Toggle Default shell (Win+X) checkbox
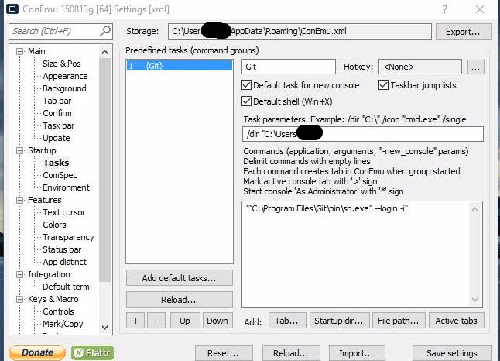Image resolution: width=500 pixels, height=361 pixels. coord(248,101)
